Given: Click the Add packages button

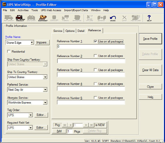Looking at the screenshot, I should (59, 131).
